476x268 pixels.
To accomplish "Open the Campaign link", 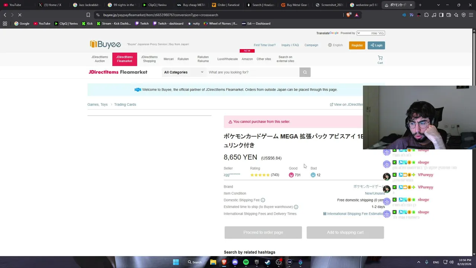I will [x=311, y=45].
